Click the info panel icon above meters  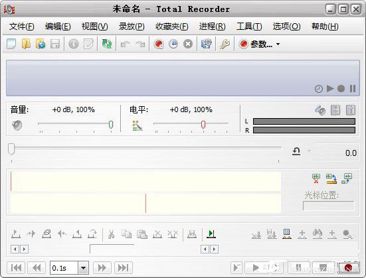click(x=351, y=110)
